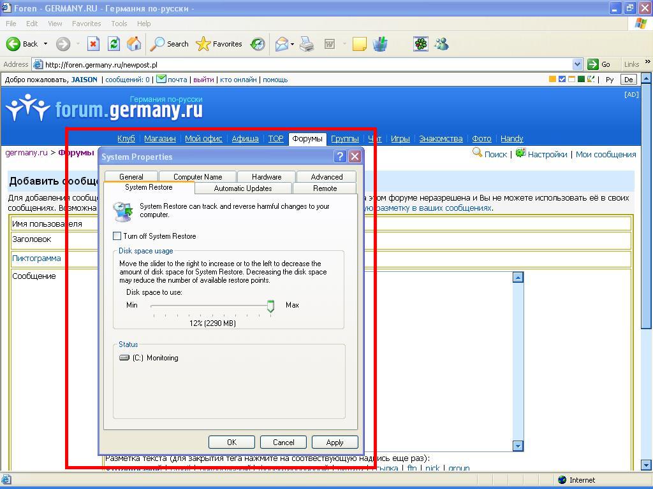Screen dimensions: 653x489
Task: Open the Mail button dropdown arrow
Action: pos(292,44)
